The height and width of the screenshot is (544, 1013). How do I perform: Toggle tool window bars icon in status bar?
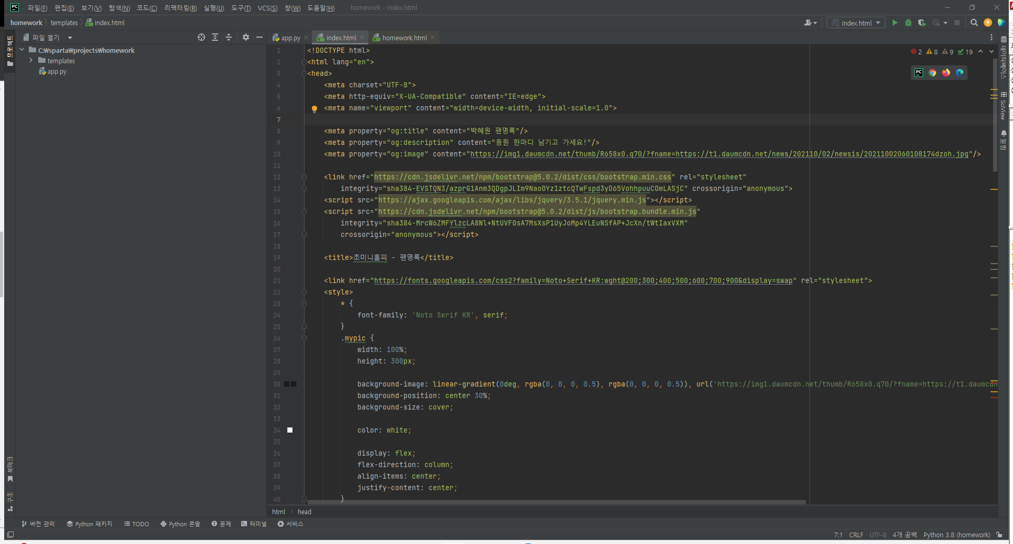click(x=10, y=535)
